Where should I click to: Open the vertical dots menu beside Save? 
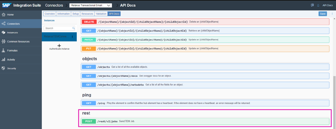(x=332, y=14)
